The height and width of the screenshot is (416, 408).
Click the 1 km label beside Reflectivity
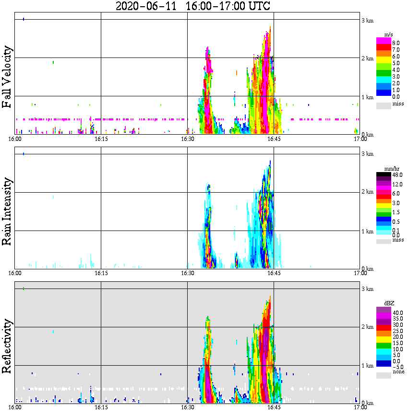(367, 366)
